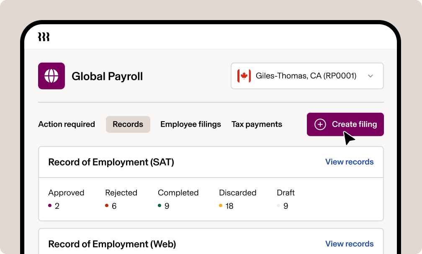Switch to the Records tab
Screen dimensions: 422x254
coord(128,124)
